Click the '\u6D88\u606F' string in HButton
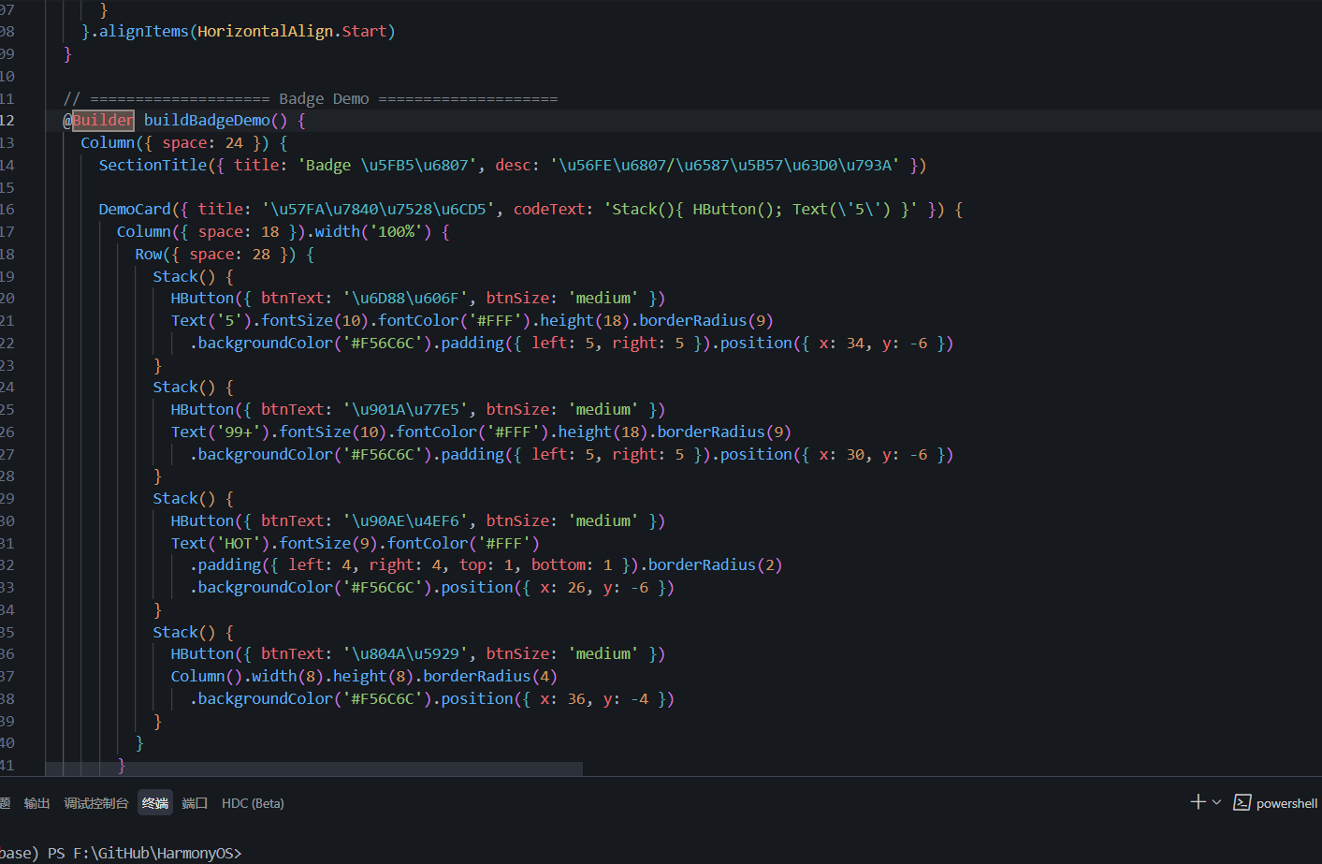This screenshot has width=1322, height=864. point(405,298)
